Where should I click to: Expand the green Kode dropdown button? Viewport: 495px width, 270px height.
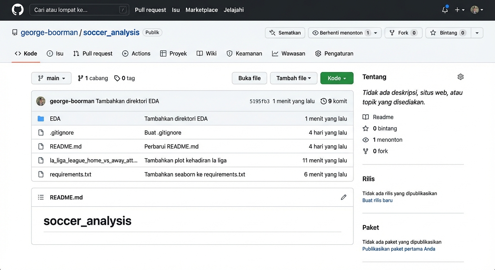[x=337, y=78]
